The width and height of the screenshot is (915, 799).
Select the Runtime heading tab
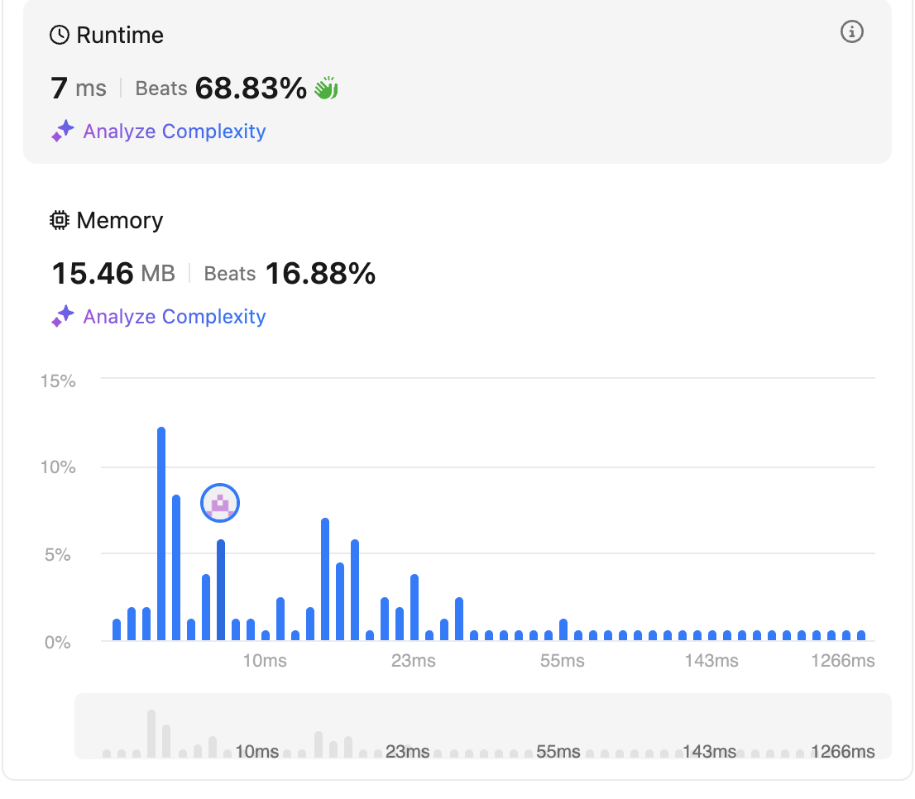(x=119, y=35)
